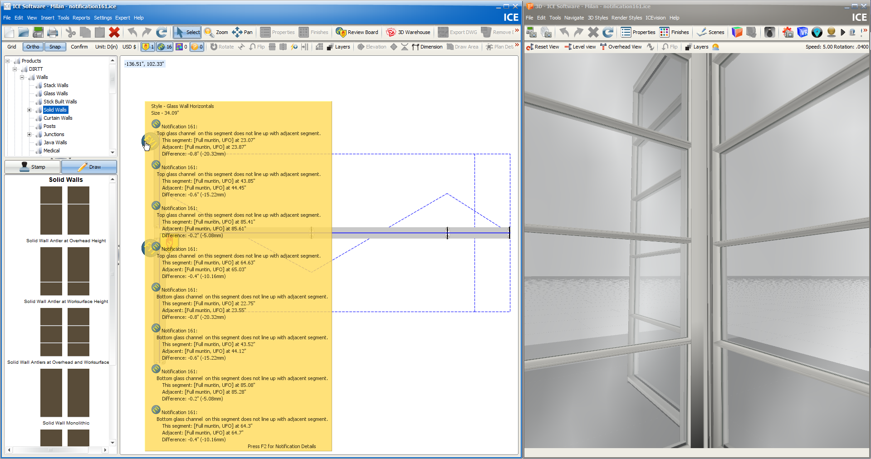
Task: Open Finishes in the 3D window
Action: click(675, 32)
